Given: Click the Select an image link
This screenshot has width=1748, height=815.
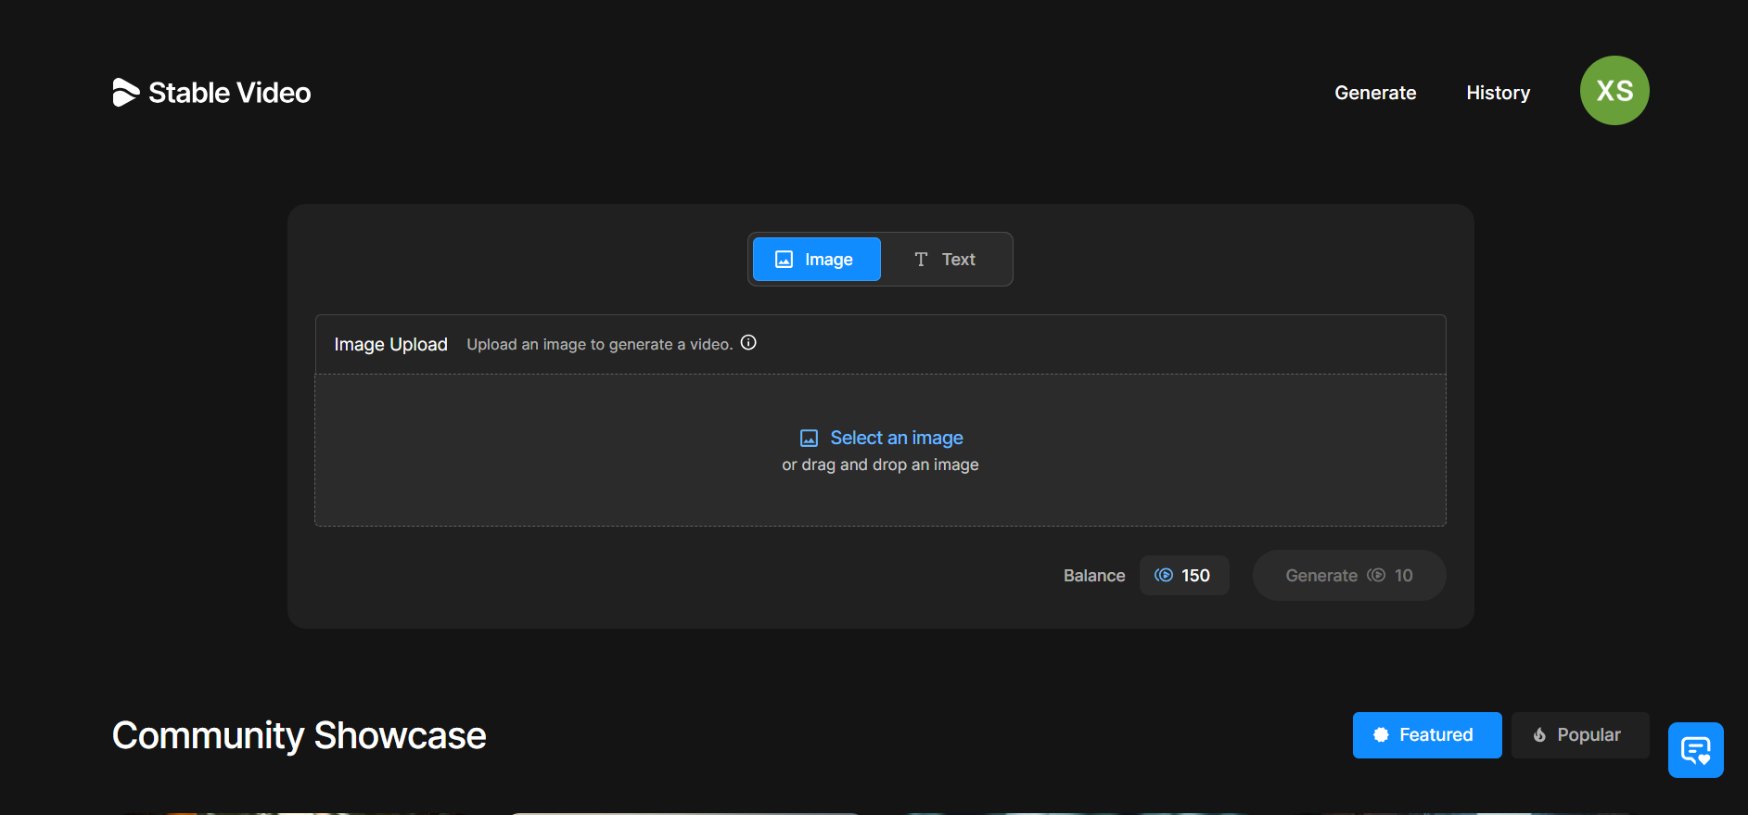Looking at the screenshot, I should click(x=896, y=438).
